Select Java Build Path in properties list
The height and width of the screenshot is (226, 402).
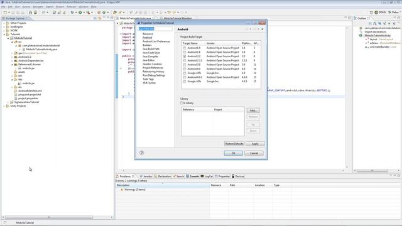coord(151,49)
